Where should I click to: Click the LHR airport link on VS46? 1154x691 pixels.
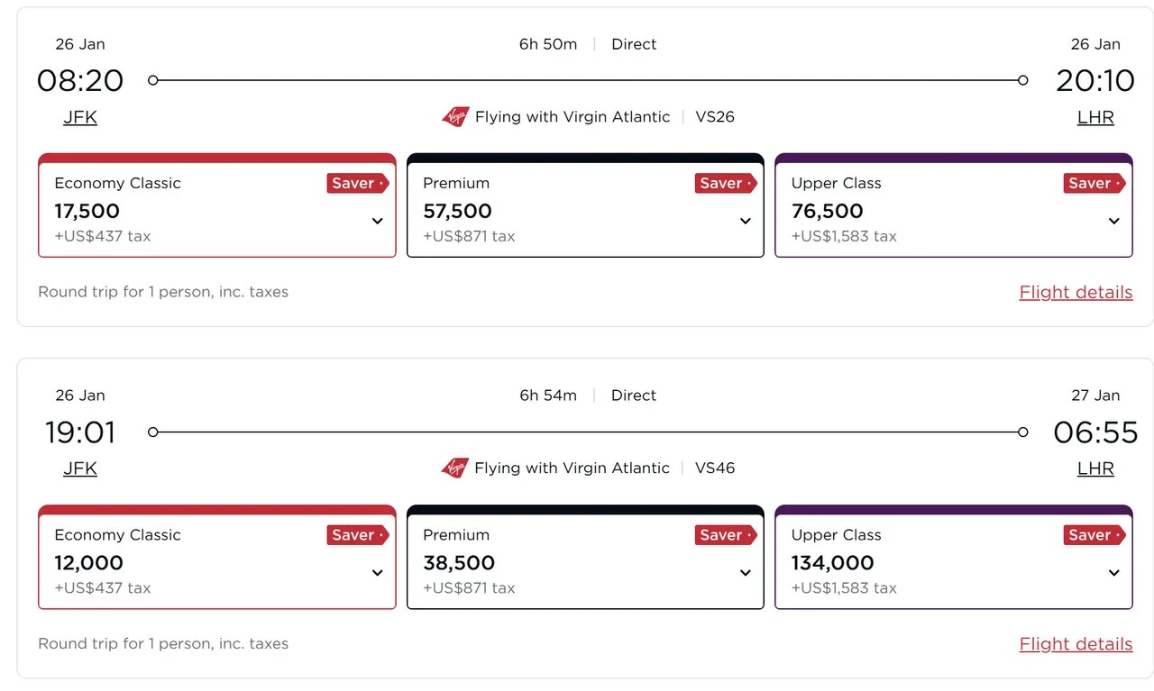click(x=1095, y=468)
